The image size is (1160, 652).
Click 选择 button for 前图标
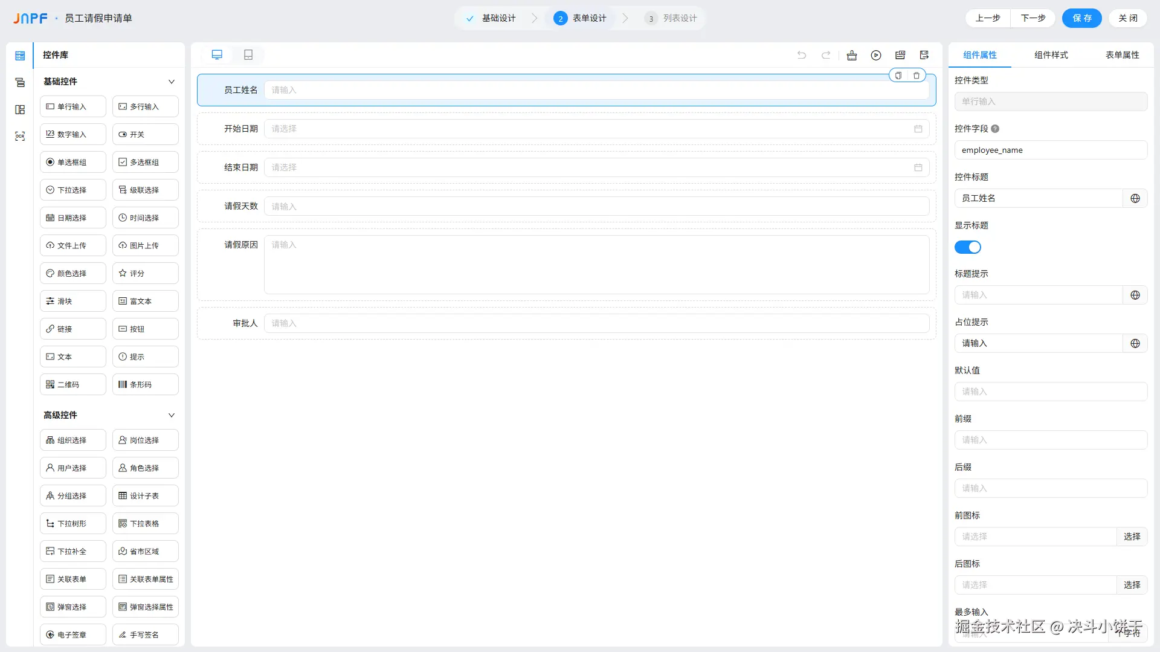coord(1132,537)
